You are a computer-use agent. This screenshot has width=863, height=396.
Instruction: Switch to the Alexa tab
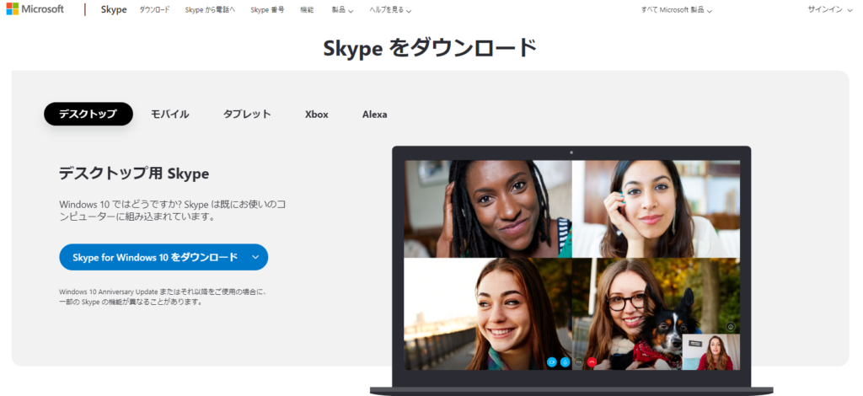pyautogui.click(x=374, y=115)
